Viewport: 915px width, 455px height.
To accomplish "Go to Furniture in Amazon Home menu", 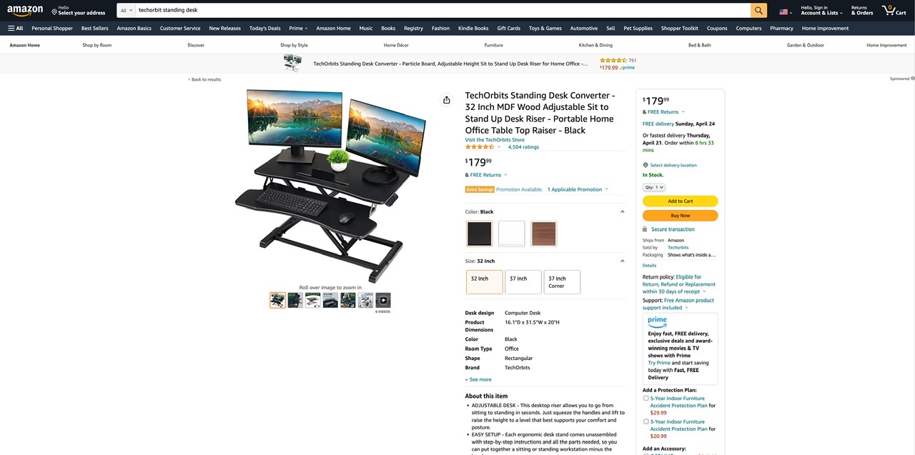I will 493,45.
